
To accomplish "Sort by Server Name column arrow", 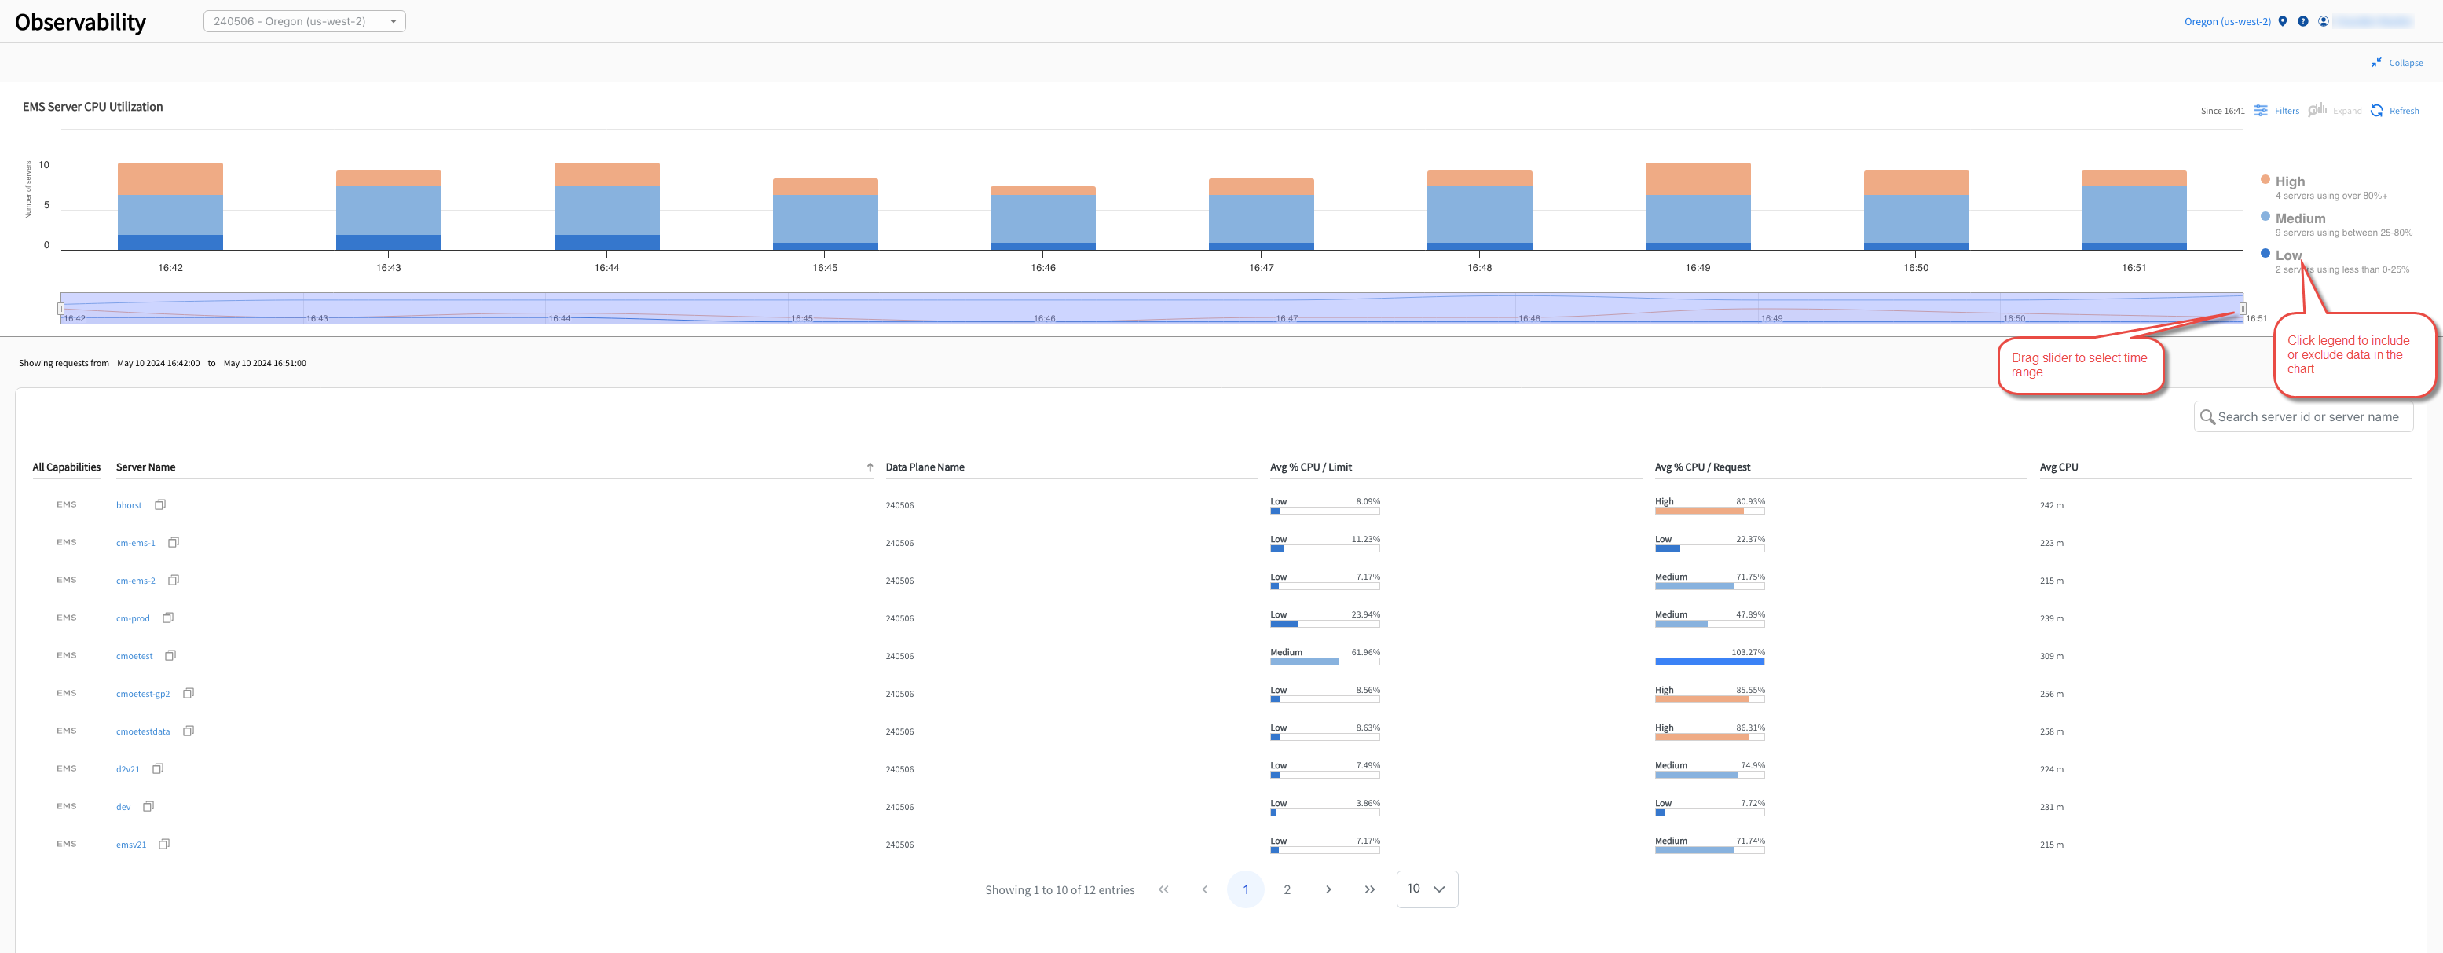I will click(870, 467).
